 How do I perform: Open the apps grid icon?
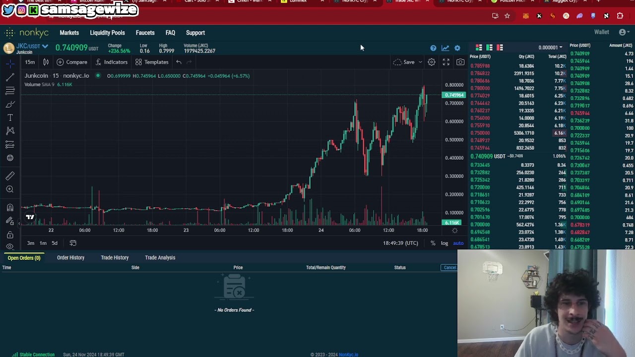(x=9, y=33)
